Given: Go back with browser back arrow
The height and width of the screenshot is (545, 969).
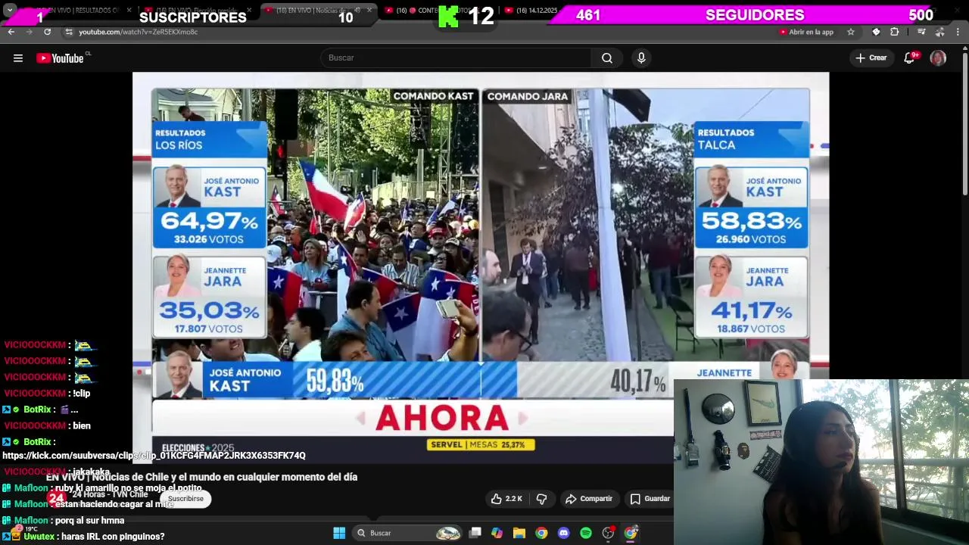Looking at the screenshot, I should [x=11, y=32].
